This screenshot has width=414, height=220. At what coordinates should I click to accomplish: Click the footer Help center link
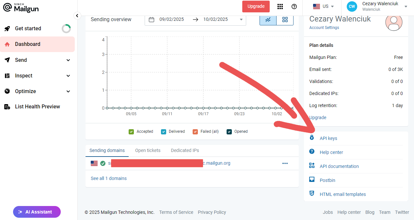coord(349,212)
